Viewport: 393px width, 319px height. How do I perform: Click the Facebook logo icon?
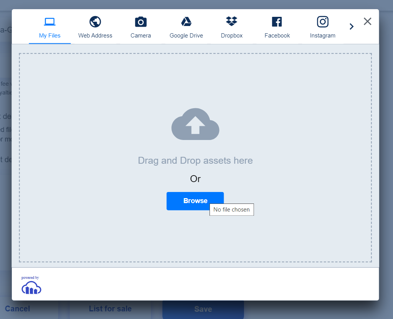(277, 22)
